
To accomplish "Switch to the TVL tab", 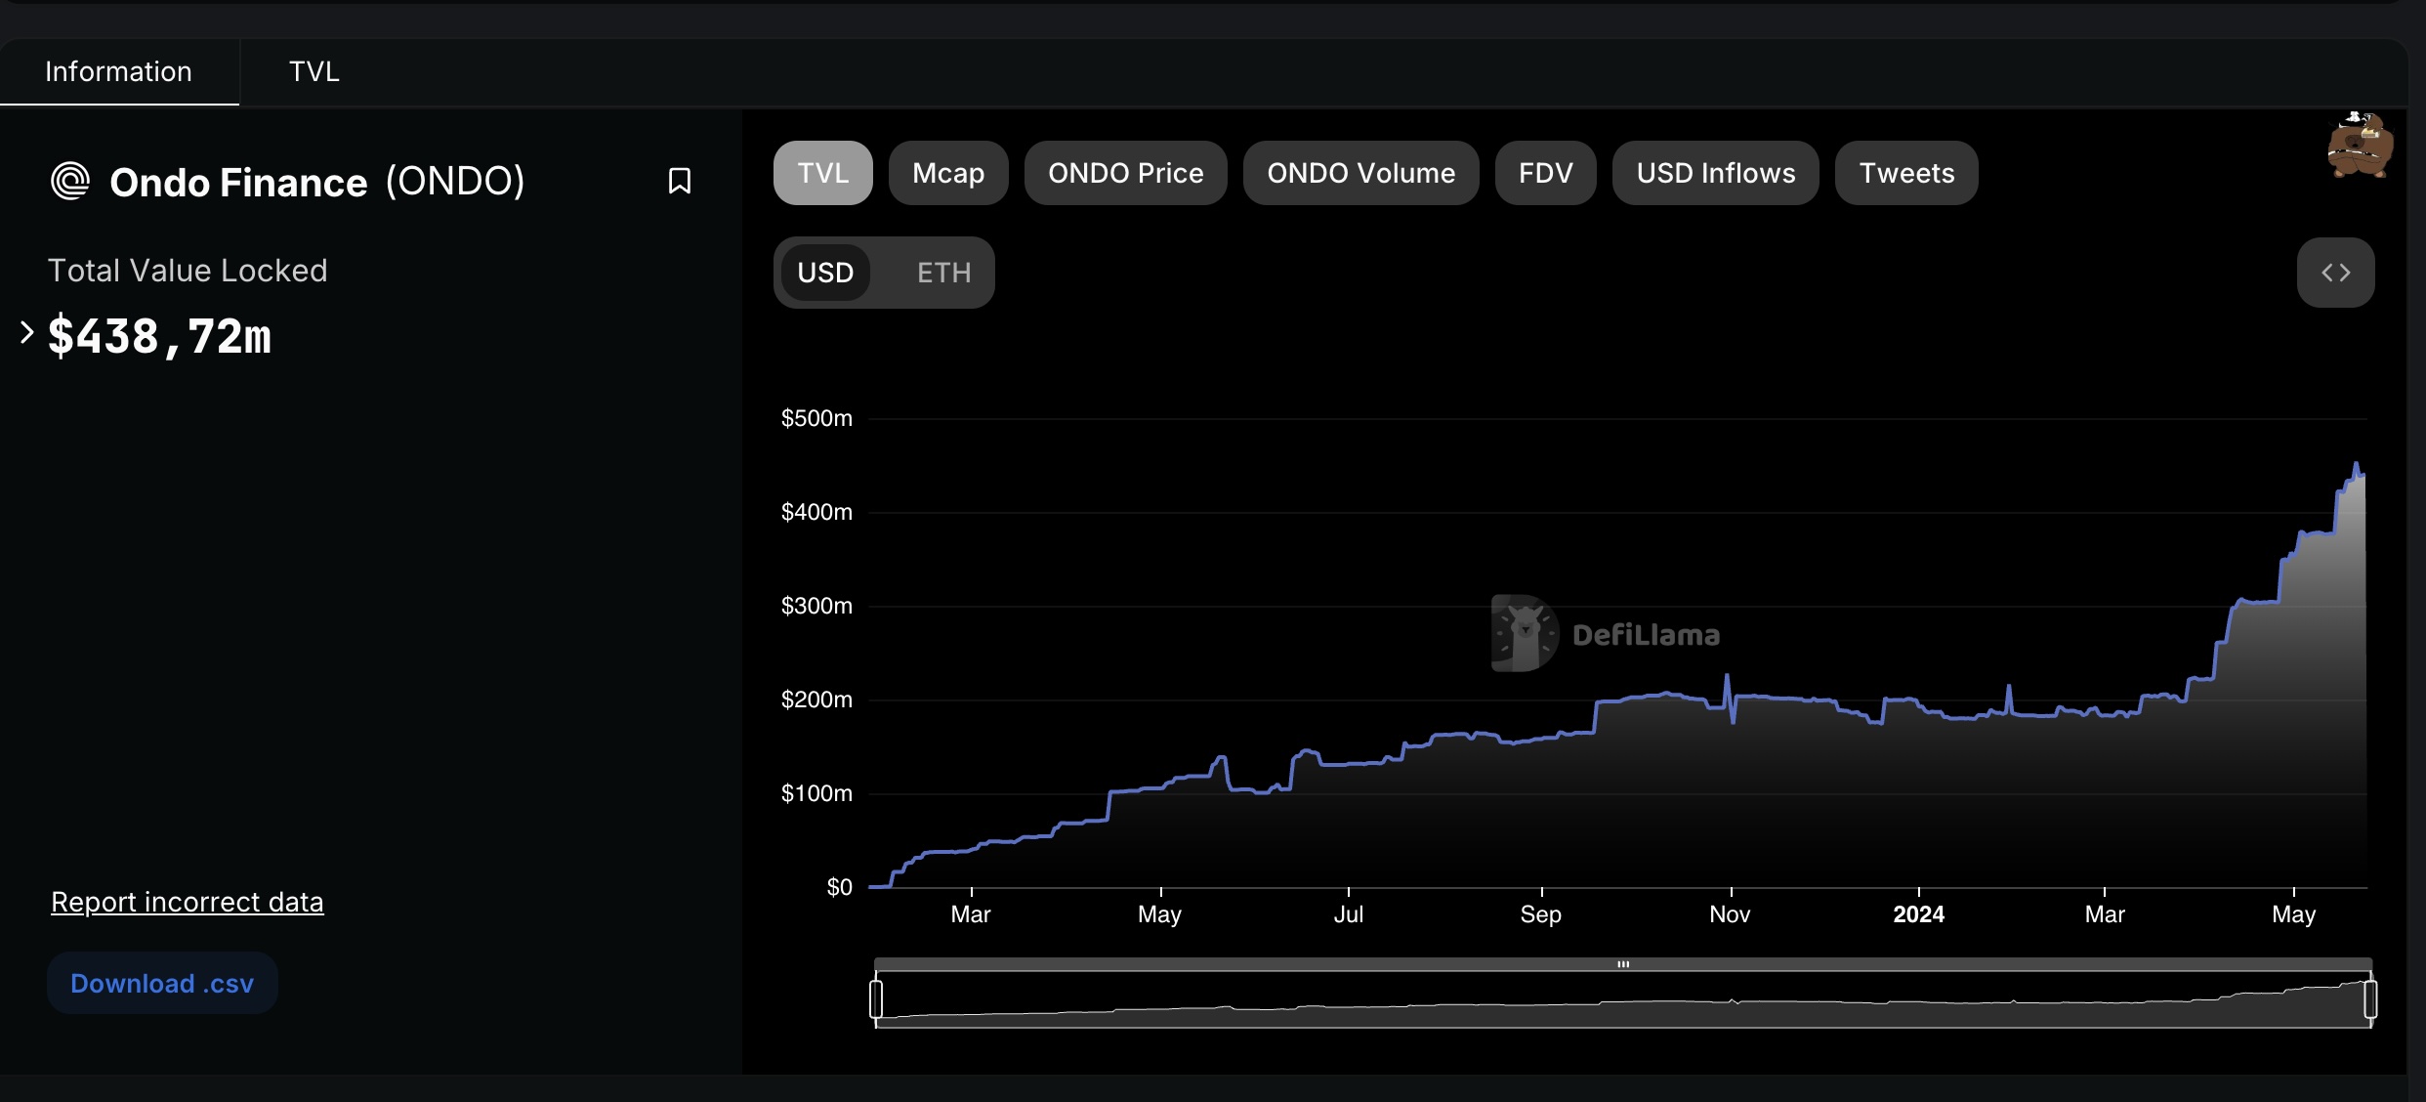I will click(314, 71).
